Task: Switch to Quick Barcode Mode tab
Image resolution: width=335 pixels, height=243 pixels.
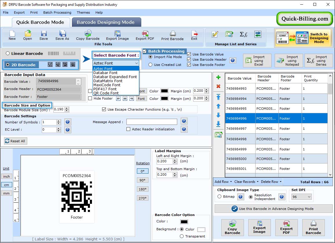Action: (x=40, y=22)
